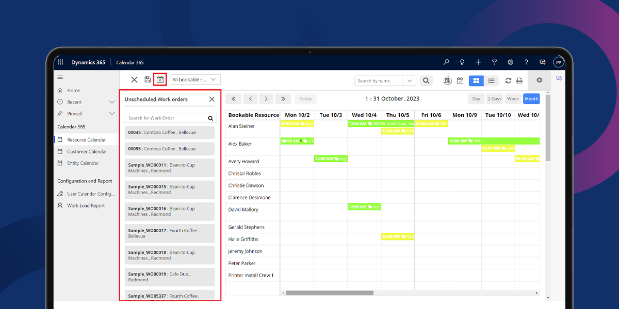This screenshot has width=619, height=309.
Task: Click the calendar checkmark icon
Action: tap(460, 81)
